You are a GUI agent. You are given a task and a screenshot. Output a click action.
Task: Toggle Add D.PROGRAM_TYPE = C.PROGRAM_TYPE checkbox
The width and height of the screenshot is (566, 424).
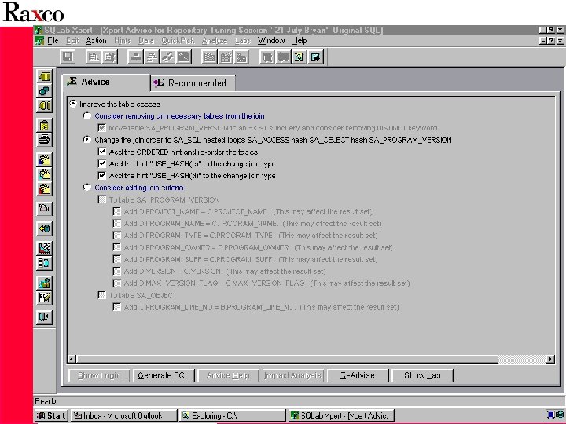[117, 236]
